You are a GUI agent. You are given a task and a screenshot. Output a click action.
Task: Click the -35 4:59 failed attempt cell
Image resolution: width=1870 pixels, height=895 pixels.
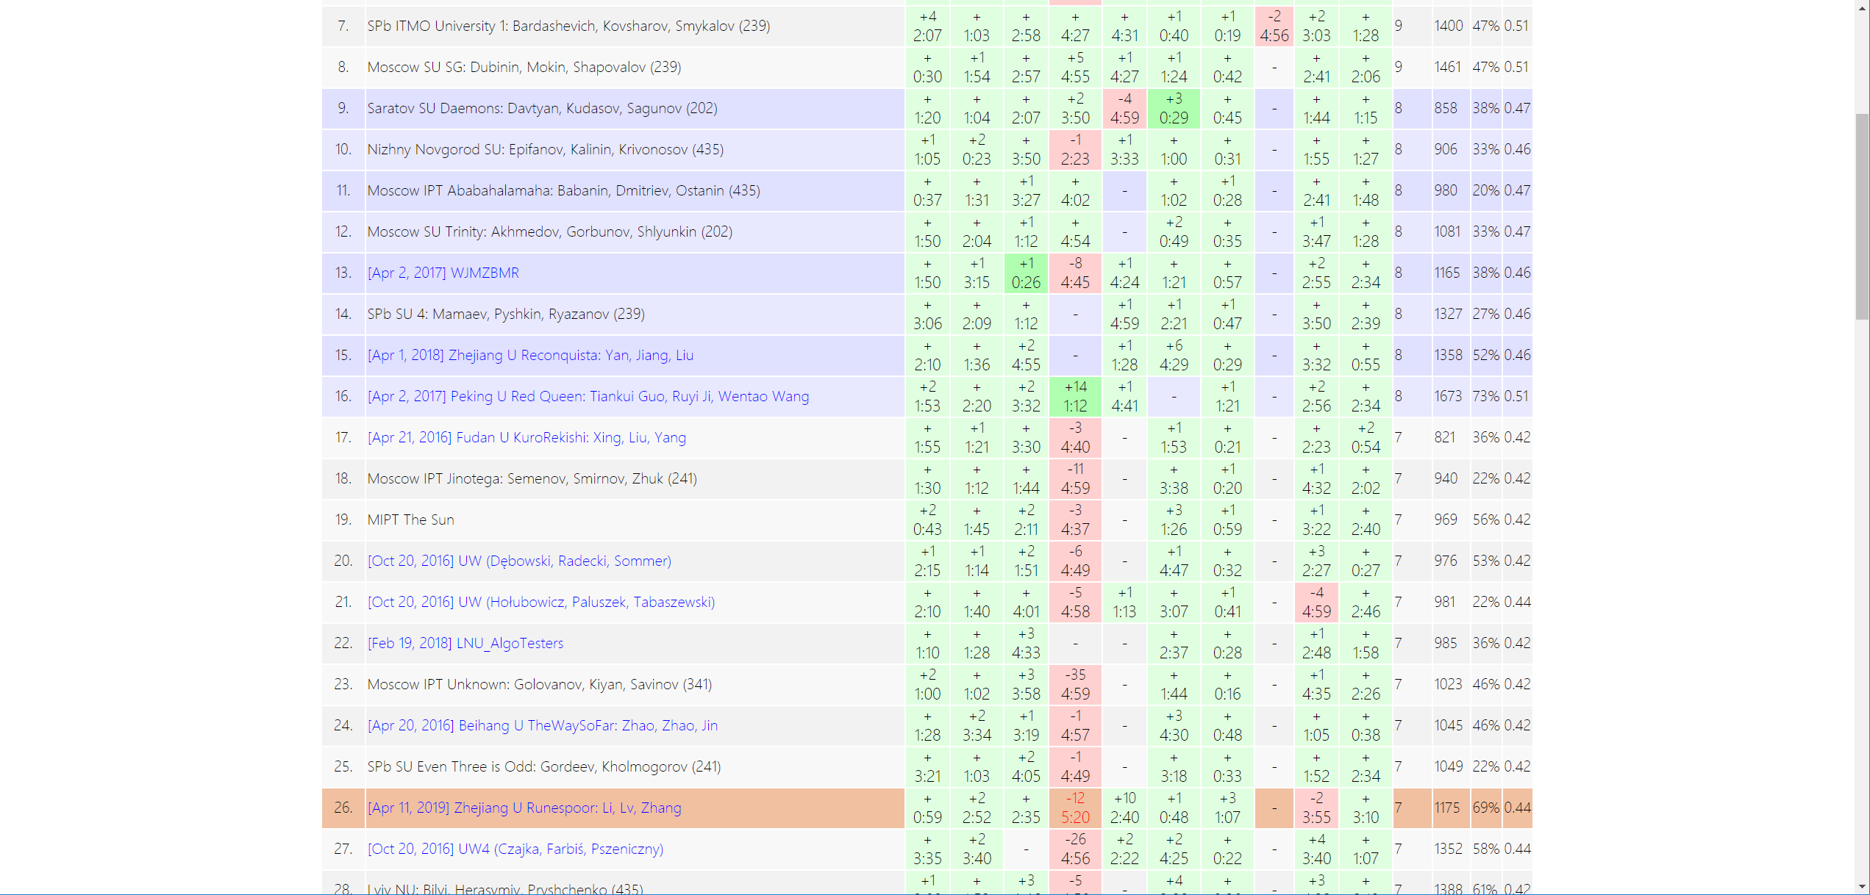[1074, 684]
